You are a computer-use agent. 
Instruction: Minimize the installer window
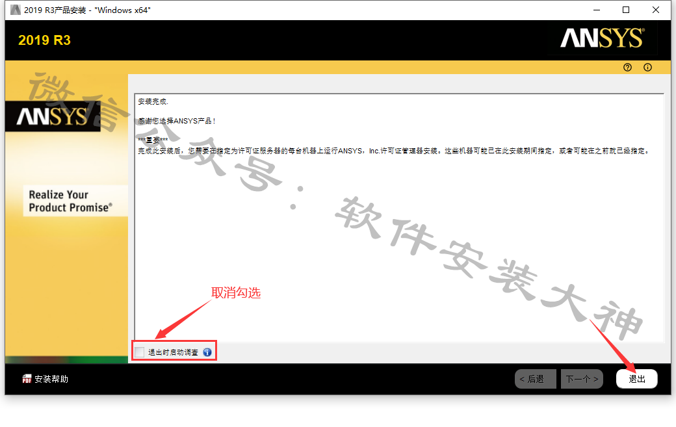click(x=597, y=10)
